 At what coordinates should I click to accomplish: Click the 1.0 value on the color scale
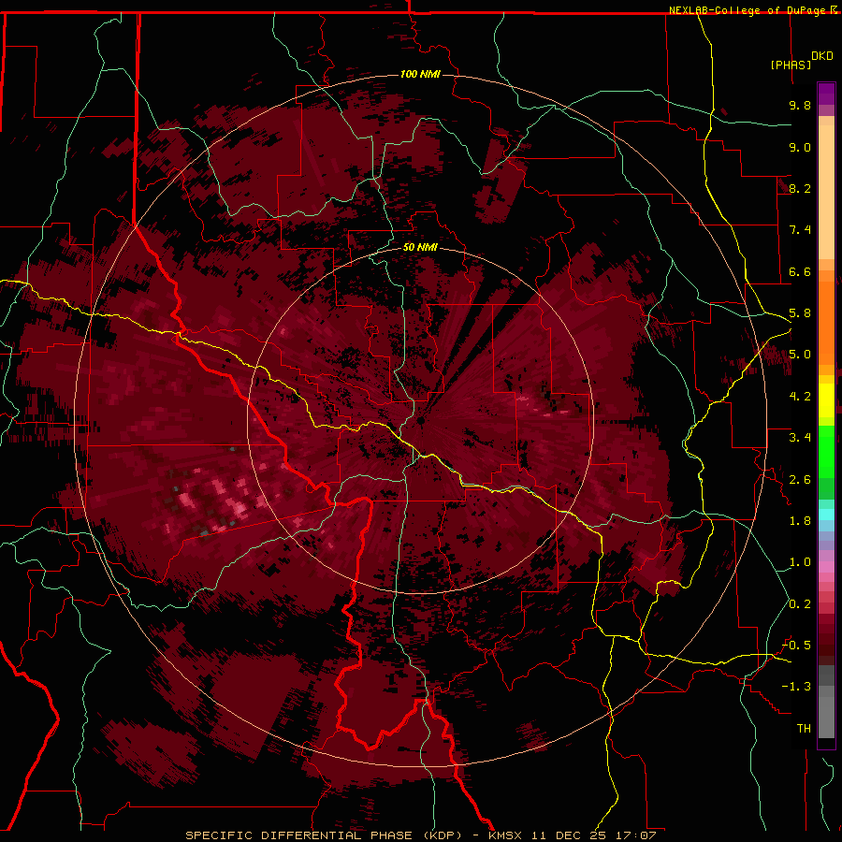[x=800, y=562]
